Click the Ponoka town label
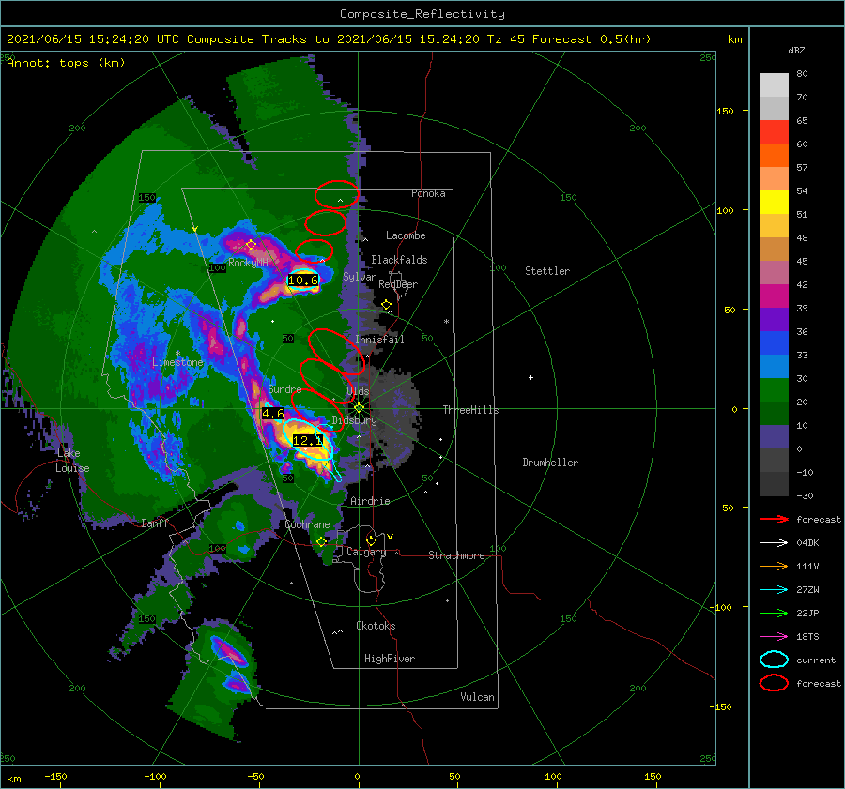Screen dimensions: 845x789 (428, 193)
